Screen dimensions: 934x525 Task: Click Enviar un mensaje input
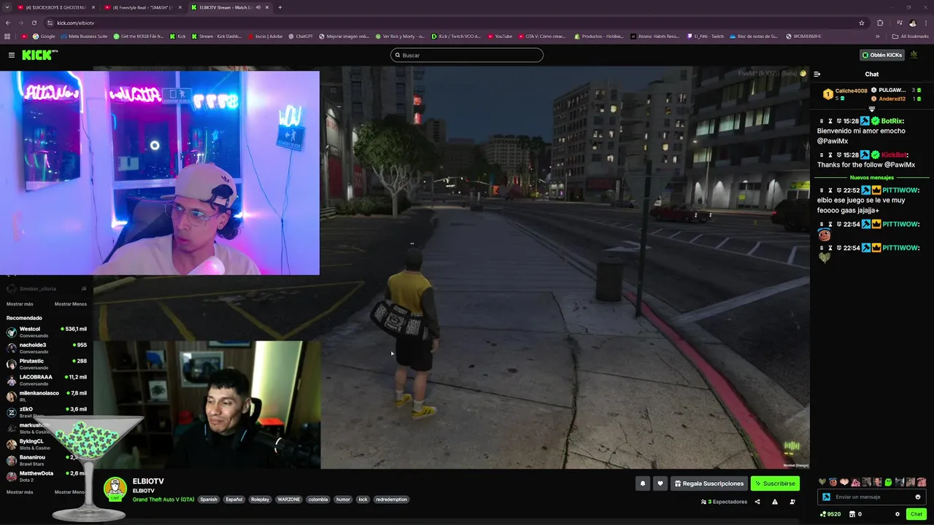tap(872, 497)
